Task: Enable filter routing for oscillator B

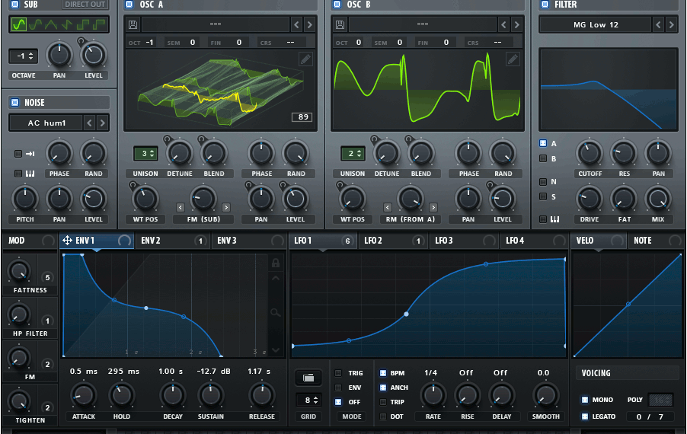Action: (x=543, y=158)
